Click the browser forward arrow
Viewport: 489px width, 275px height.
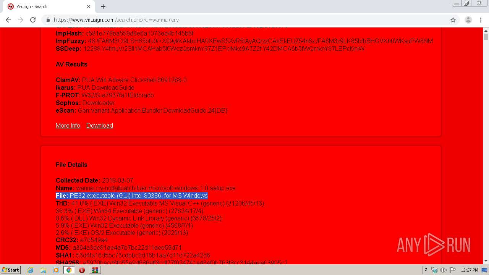(21, 20)
